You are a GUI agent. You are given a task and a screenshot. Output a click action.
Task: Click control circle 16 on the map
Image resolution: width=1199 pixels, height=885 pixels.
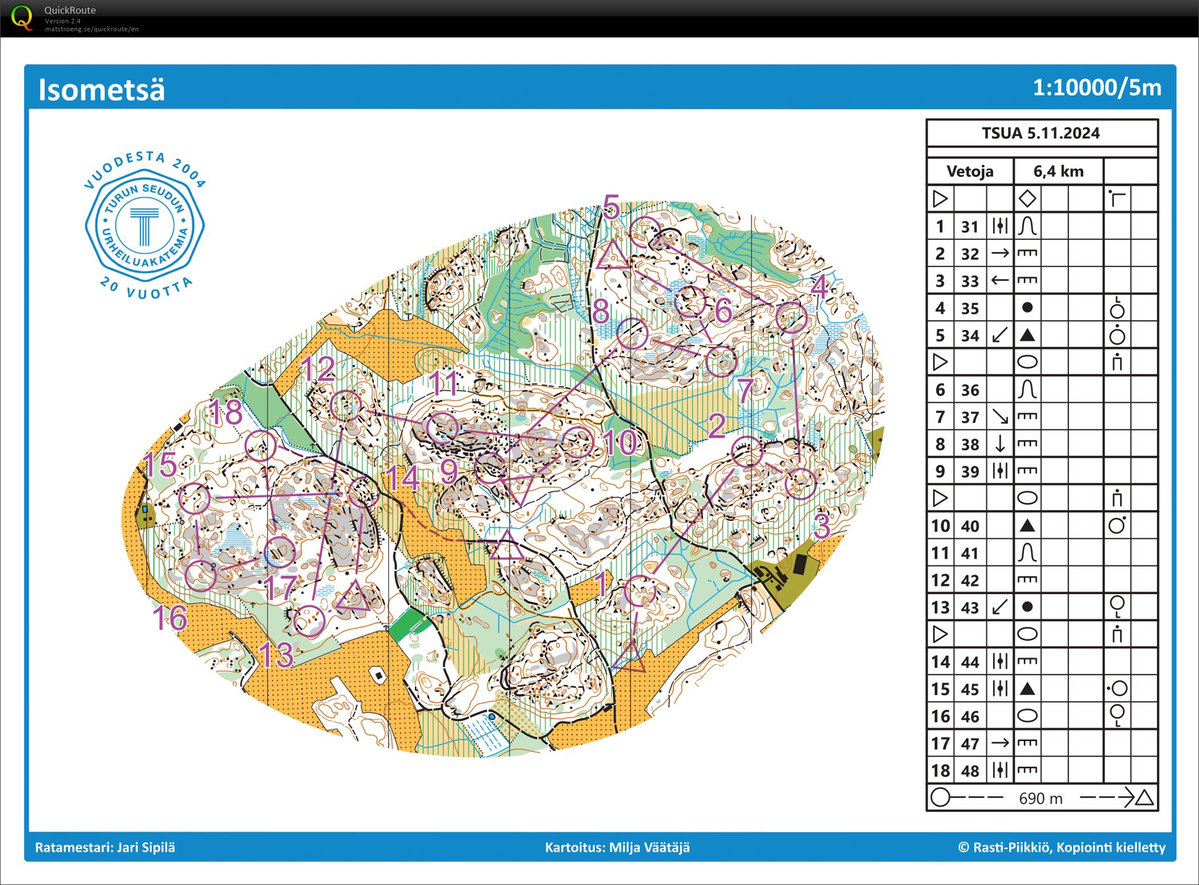201,575
